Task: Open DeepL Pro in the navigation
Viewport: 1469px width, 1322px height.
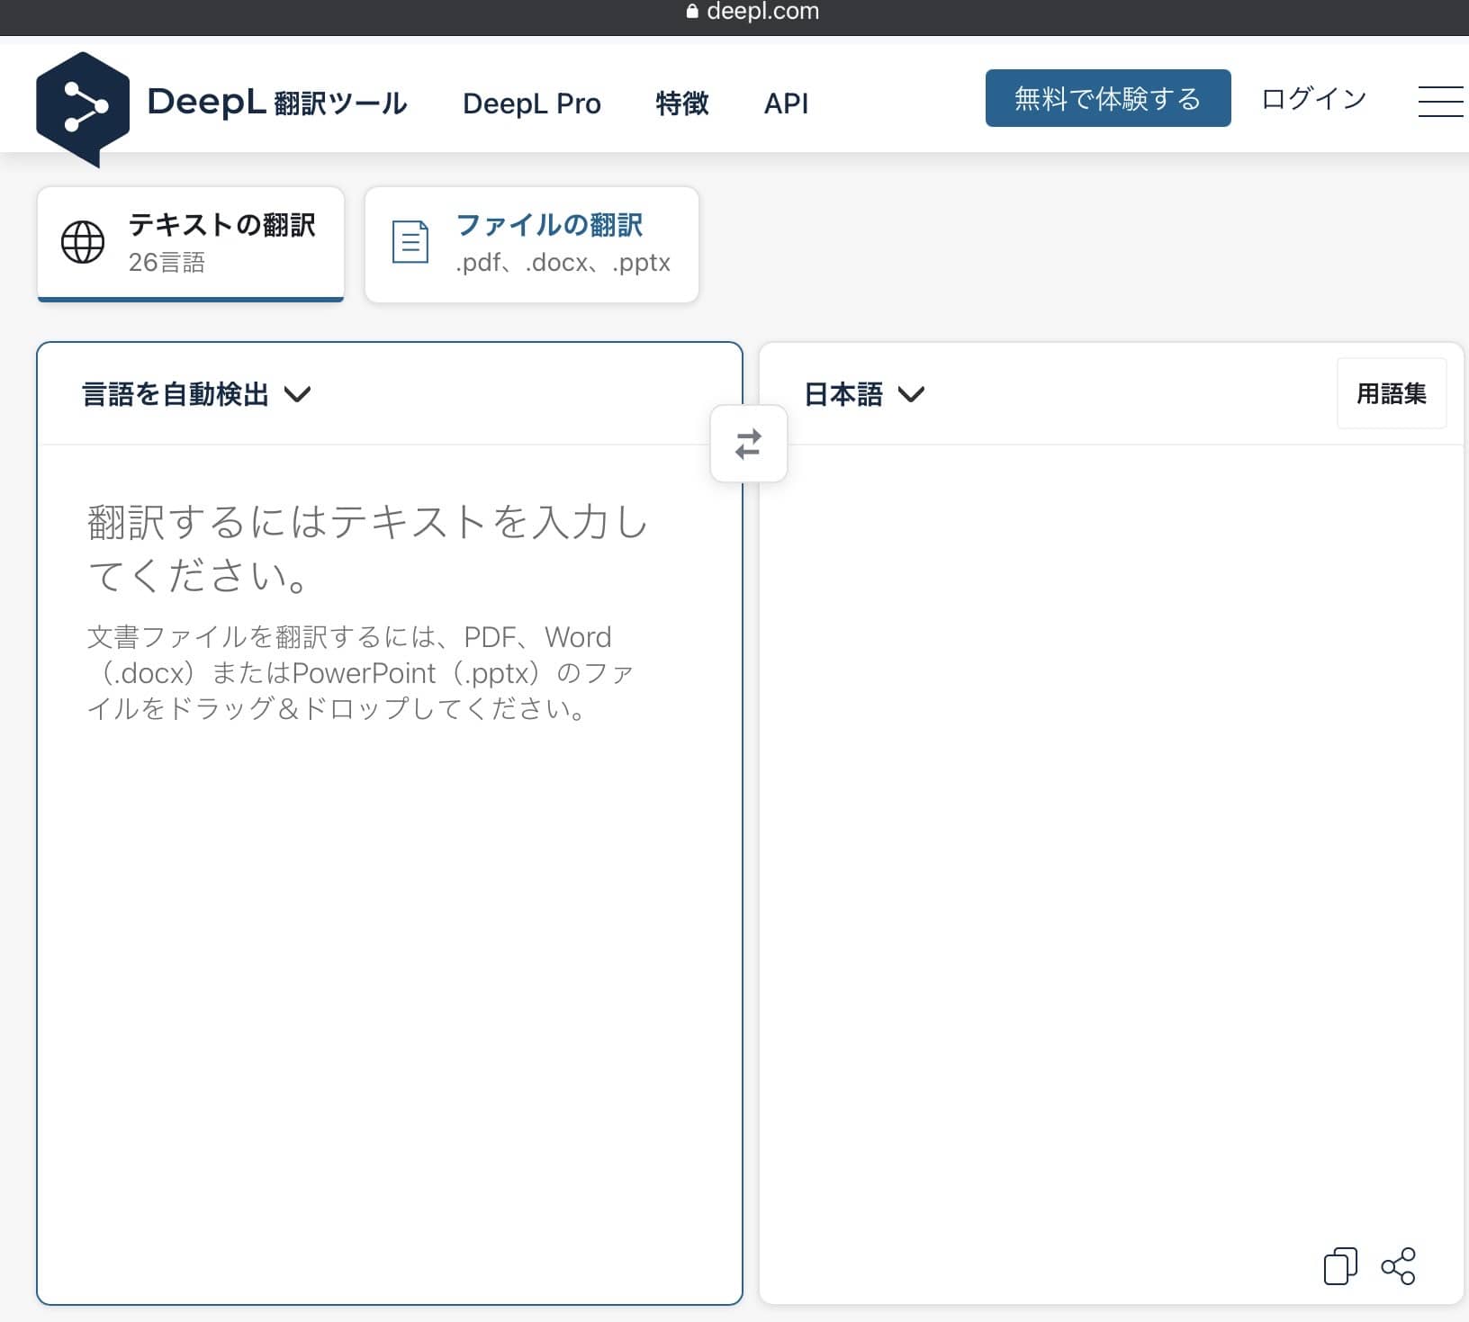Action: pyautogui.click(x=532, y=103)
